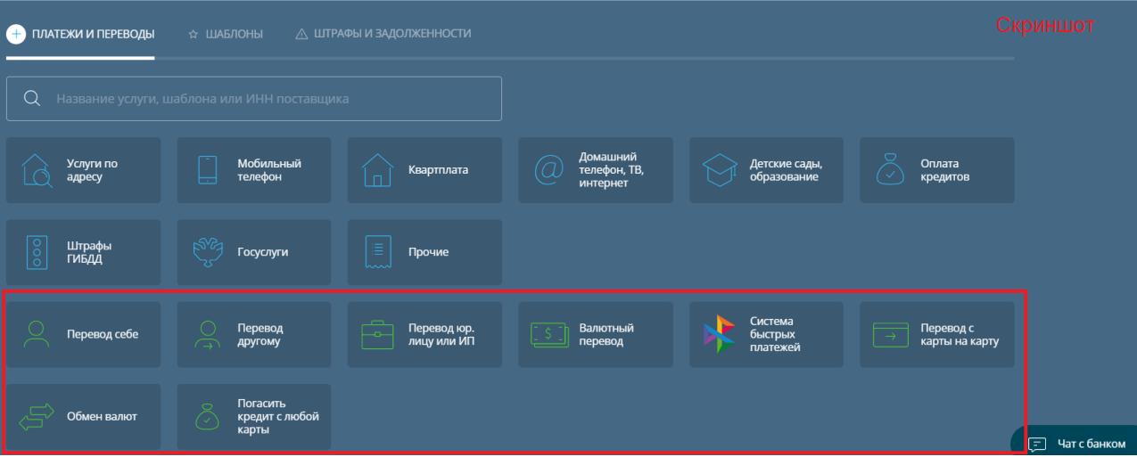
Task: Select the Мобильный телефон phone icon
Action: [x=207, y=170]
